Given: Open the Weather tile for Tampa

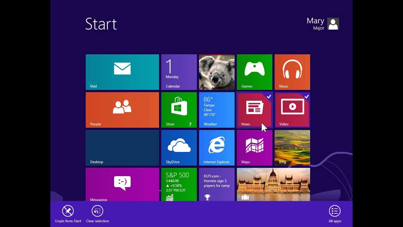Looking at the screenshot, I should [x=217, y=110].
